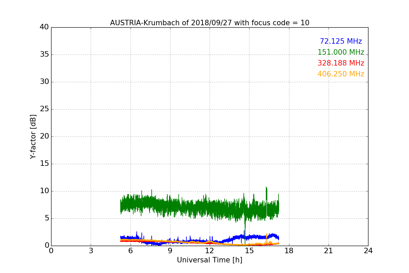The height and width of the screenshot is (273, 409).
Task: Click the x-axis tick label 3
Action: click(x=91, y=251)
